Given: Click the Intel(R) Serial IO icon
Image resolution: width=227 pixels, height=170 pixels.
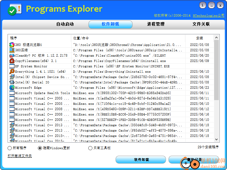Looking at the screenshot, I should 12,82.
